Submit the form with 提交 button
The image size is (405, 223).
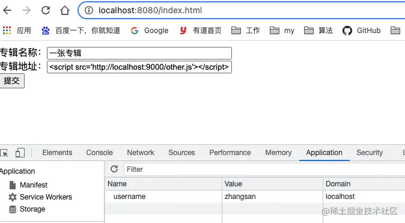point(12,81)
